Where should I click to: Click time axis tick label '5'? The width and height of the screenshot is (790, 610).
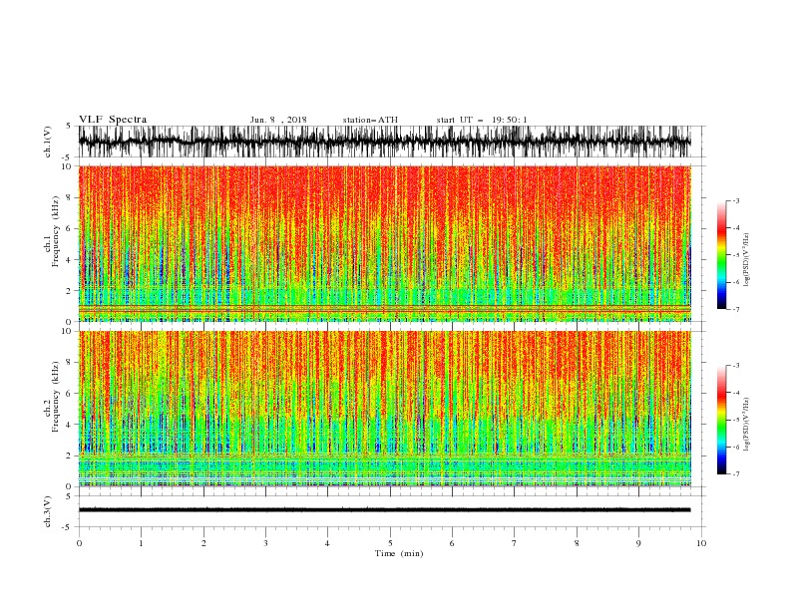(390, 543)
